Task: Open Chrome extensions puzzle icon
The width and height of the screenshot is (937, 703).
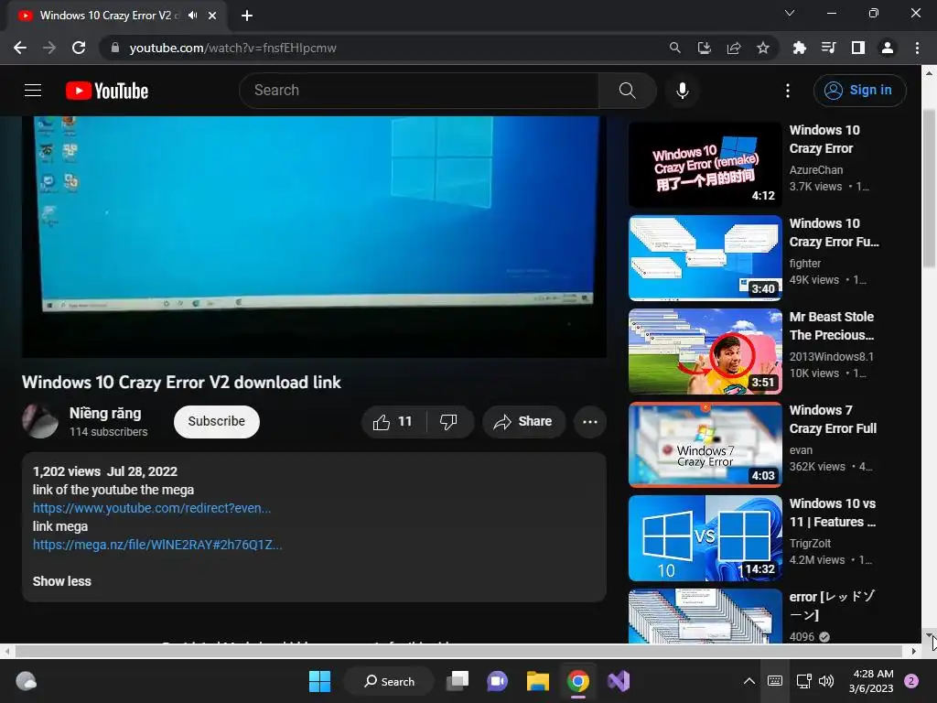Action: pyautogui.click(x=799, y=48)
